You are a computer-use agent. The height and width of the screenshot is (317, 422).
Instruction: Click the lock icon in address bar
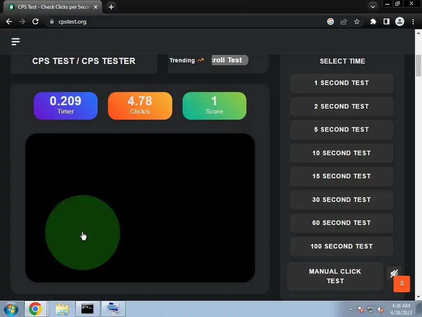(x=52, y=21)
